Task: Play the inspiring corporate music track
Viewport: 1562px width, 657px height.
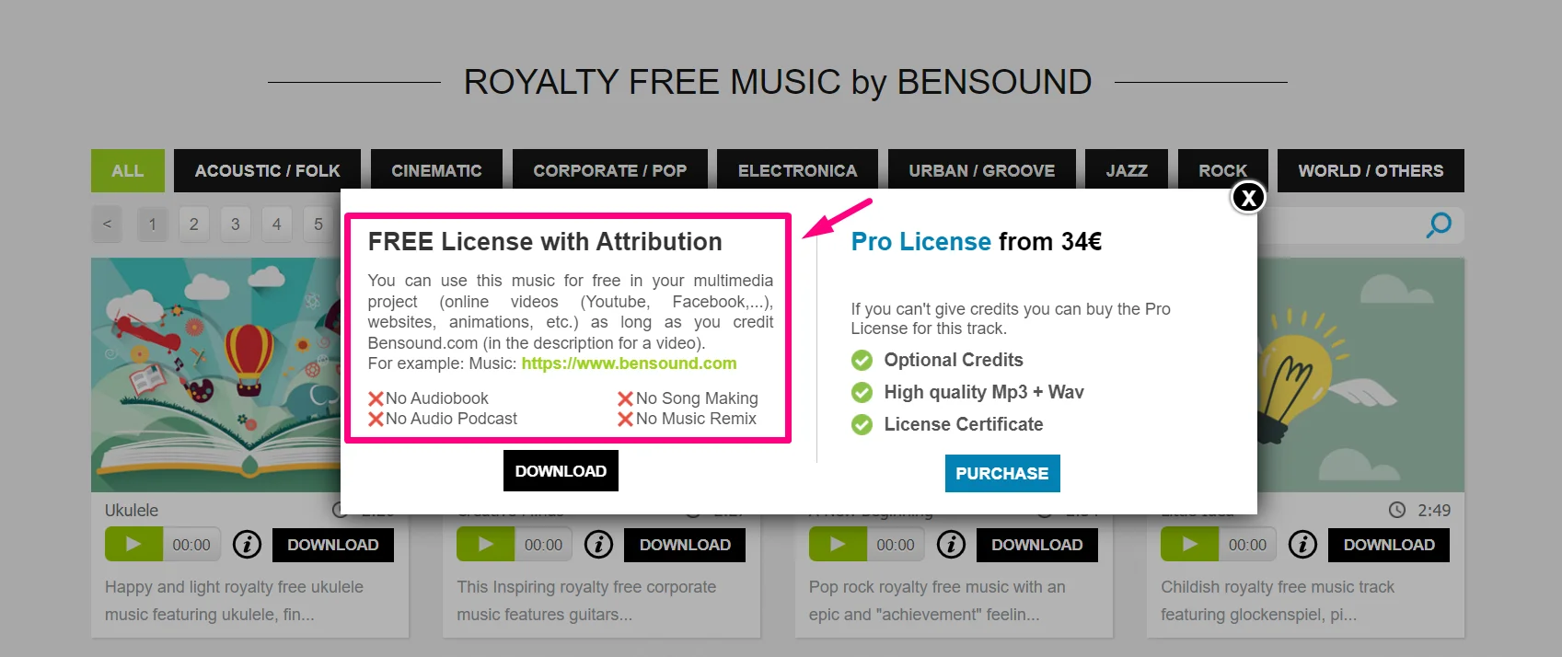Action: (485, 545)
